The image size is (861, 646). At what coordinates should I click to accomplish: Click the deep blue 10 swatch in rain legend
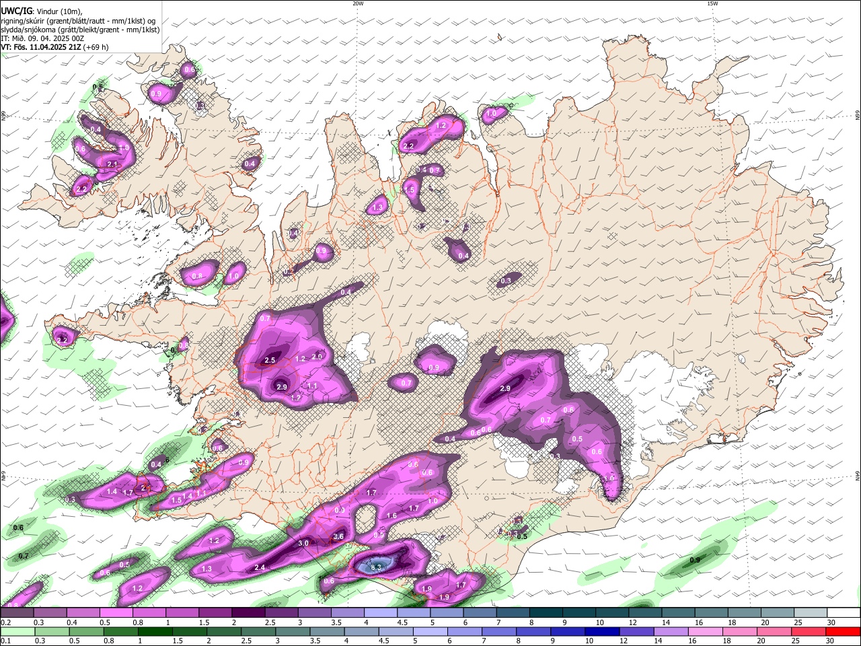pyautogui.click(x=602, y=632)
